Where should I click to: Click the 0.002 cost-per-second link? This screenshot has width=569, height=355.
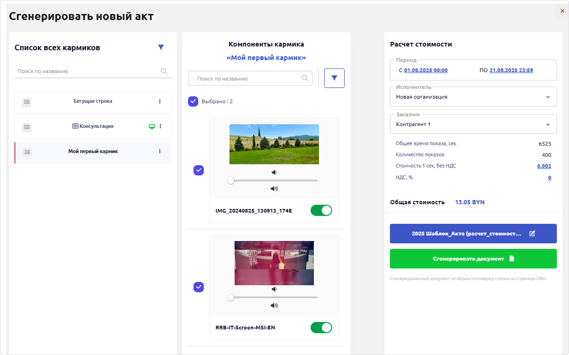coord(544,166)
